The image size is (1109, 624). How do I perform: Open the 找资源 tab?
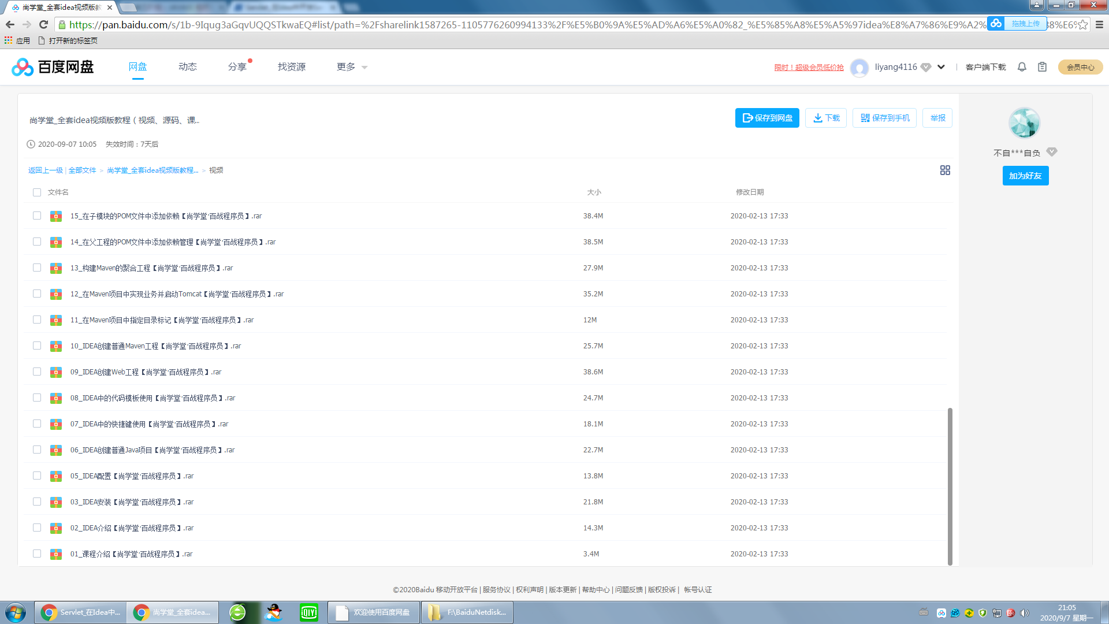point(292,67)
